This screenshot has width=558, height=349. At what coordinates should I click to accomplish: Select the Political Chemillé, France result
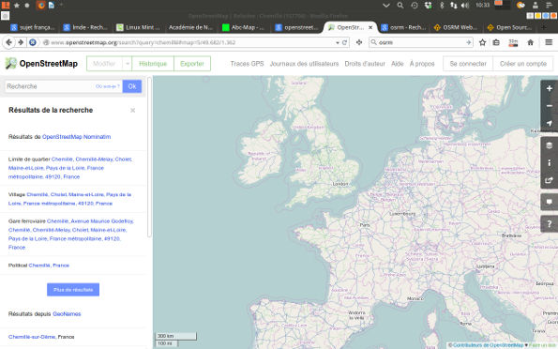coord(38,266)
